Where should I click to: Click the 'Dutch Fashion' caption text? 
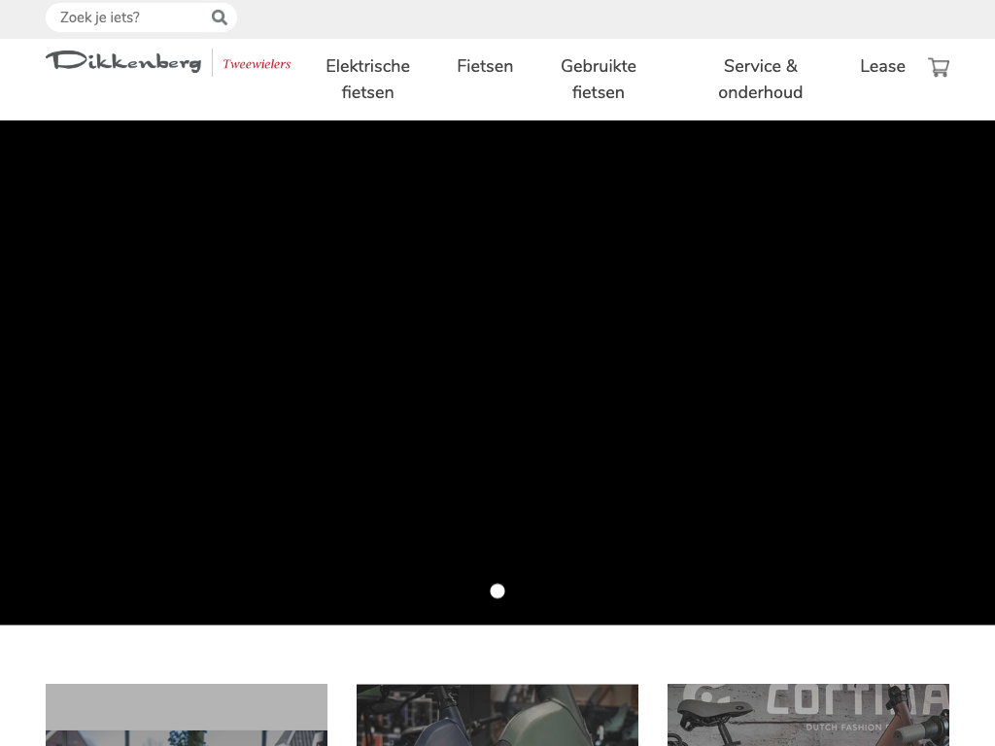[x=843, y=727]
